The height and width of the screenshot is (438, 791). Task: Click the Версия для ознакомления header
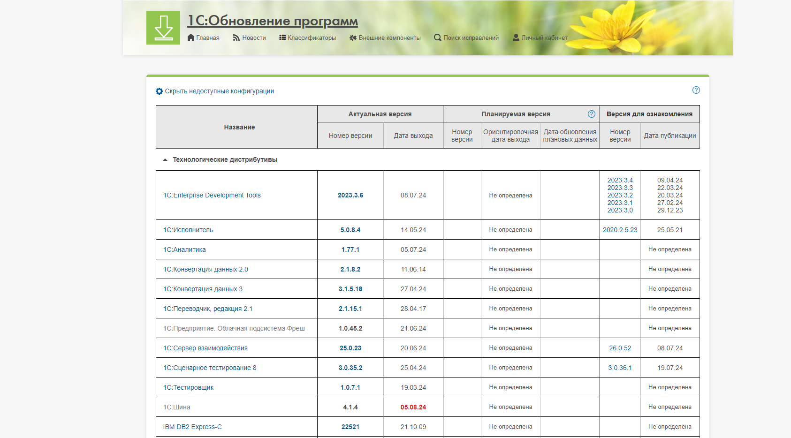click(649, 114)
